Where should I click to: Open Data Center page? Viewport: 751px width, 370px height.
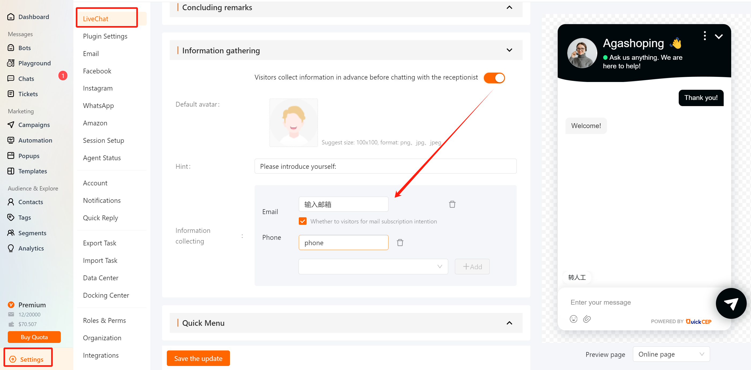point(101,278)
